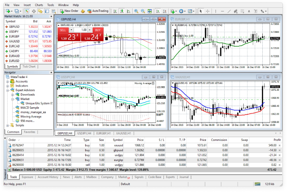Open the Charts menu
Screen dimensions: 288x193
pyautogui.click(x=39, y=5)
